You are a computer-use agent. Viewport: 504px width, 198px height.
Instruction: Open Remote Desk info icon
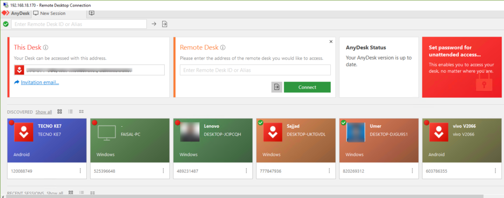[223, 48]
